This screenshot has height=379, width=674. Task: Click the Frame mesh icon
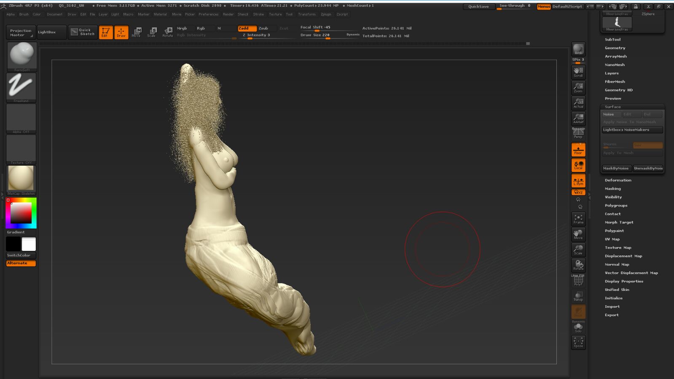point(578,219)
